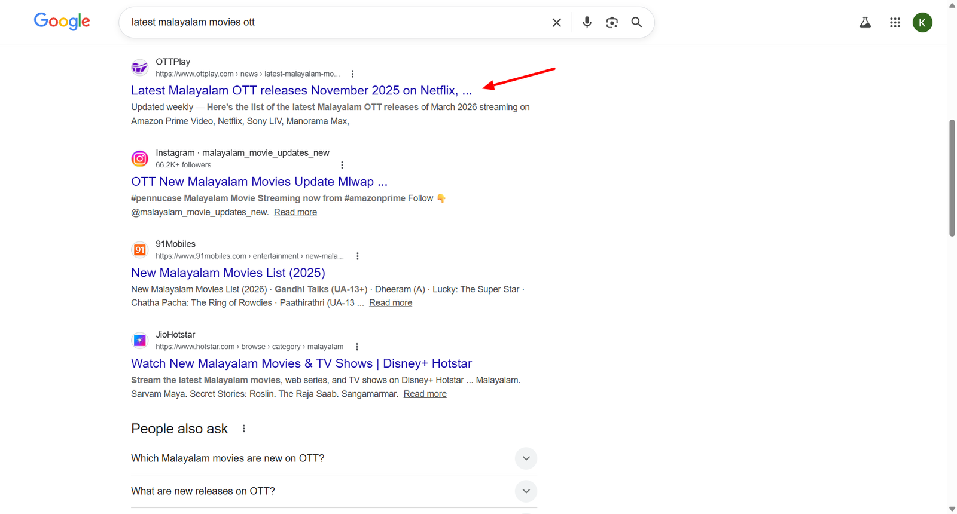The image size is (957, 514).
Task: Open more options for 91Mobiles result
Action: tap(357, 256)
